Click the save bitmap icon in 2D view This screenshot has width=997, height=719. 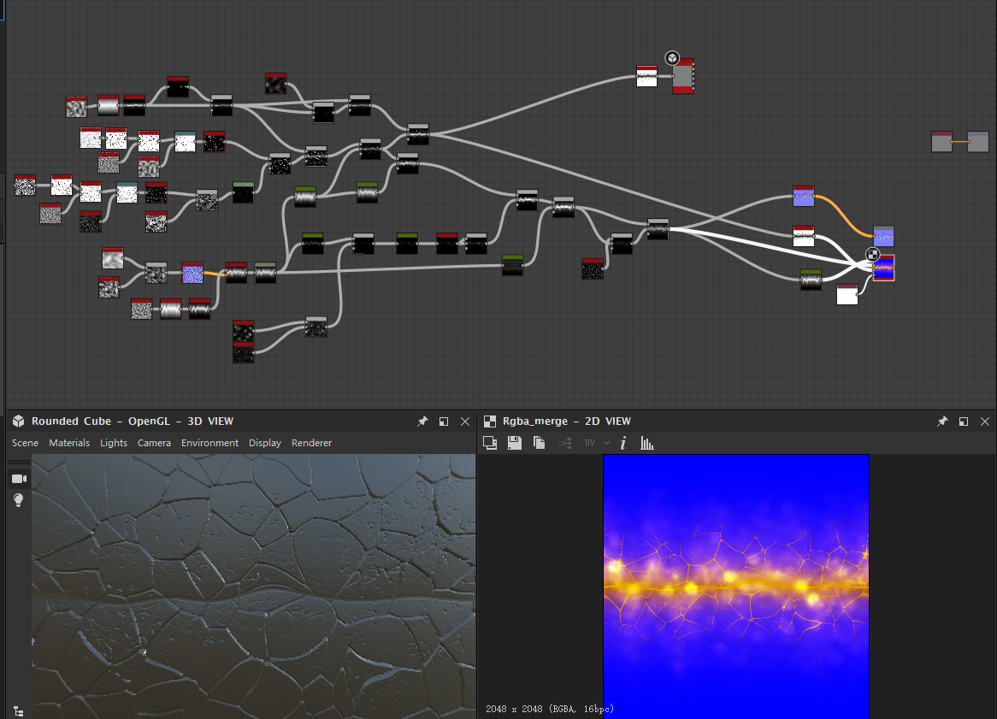[x=515, y=443]
